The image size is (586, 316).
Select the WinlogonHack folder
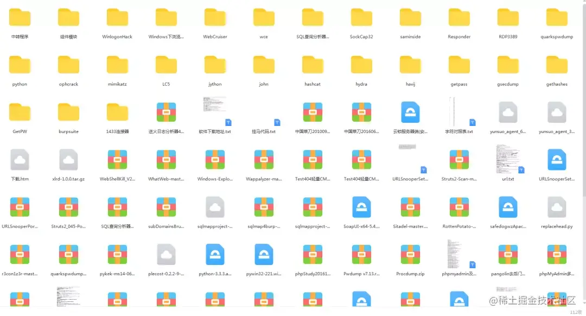117,17
